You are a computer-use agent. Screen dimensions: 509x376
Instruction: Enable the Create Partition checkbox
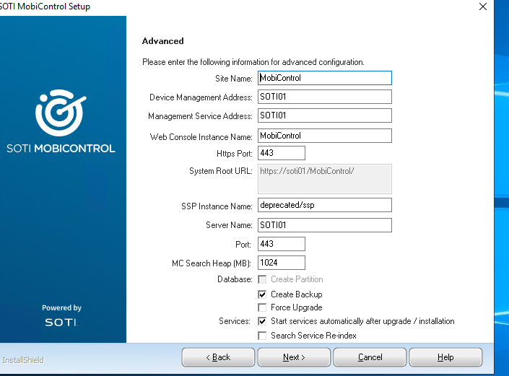[x=263, y=279]
